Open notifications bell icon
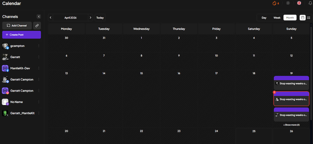 [310, 3]
